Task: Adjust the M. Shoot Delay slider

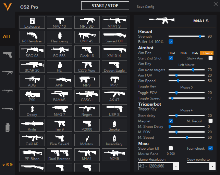Action: tap(186, 126)
